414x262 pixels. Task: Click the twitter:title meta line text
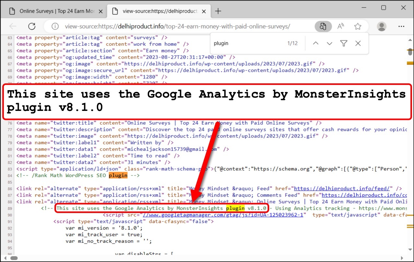[x=169, y=123]
